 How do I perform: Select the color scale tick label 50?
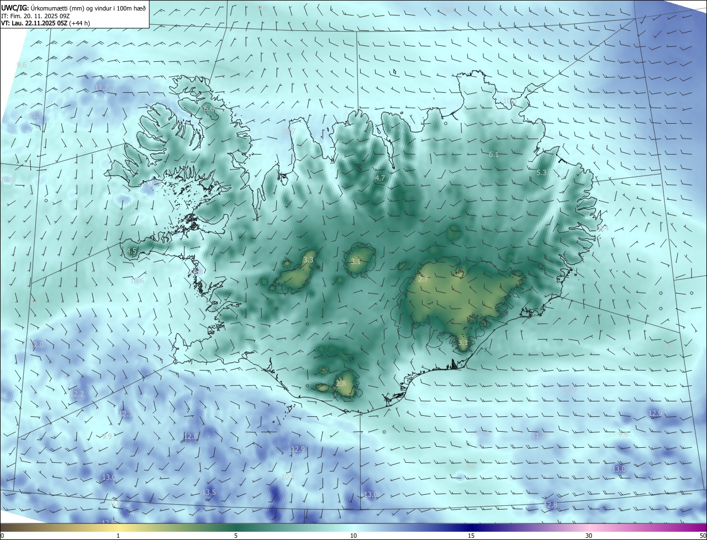pyautogui.click(x=703, y=536)
